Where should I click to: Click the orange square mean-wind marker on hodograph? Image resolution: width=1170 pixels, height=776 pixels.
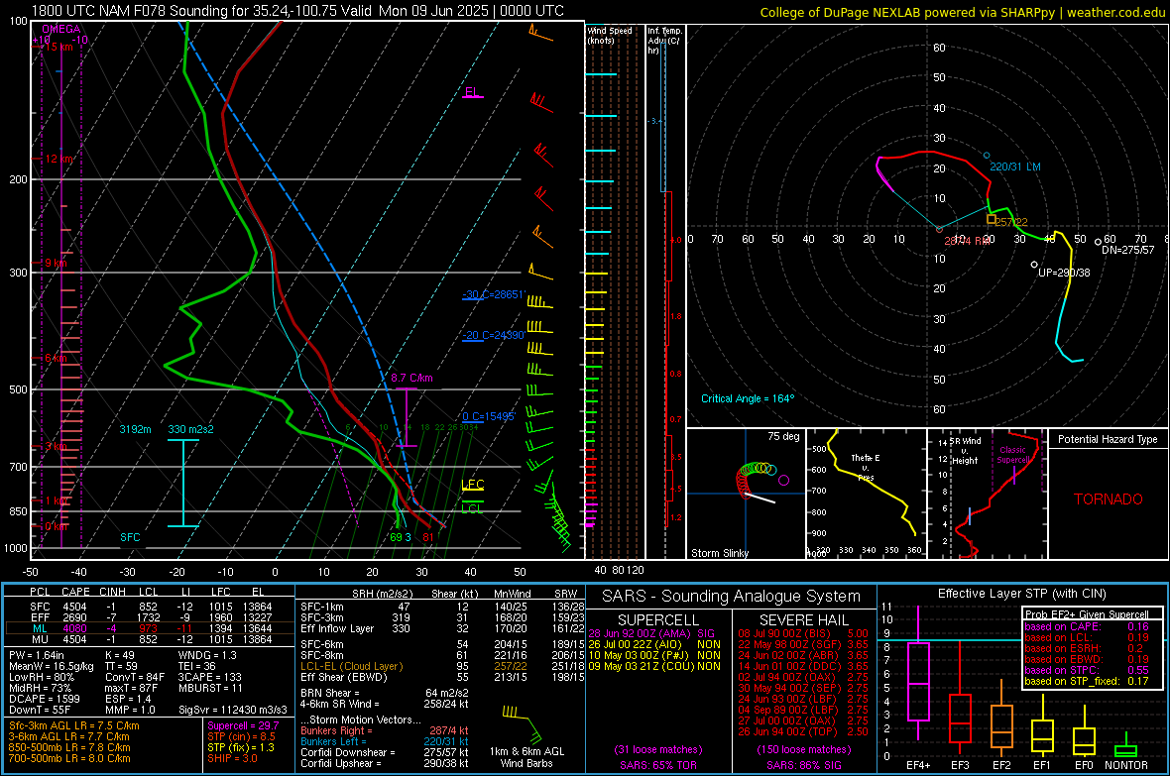(x=991, y=219)
